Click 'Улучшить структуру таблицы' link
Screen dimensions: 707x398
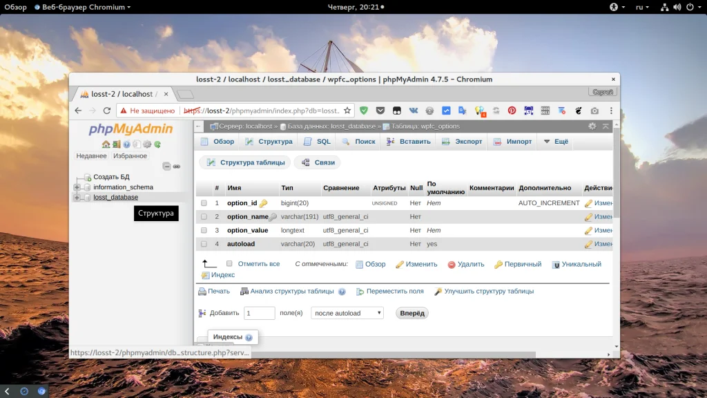(489, 291)
